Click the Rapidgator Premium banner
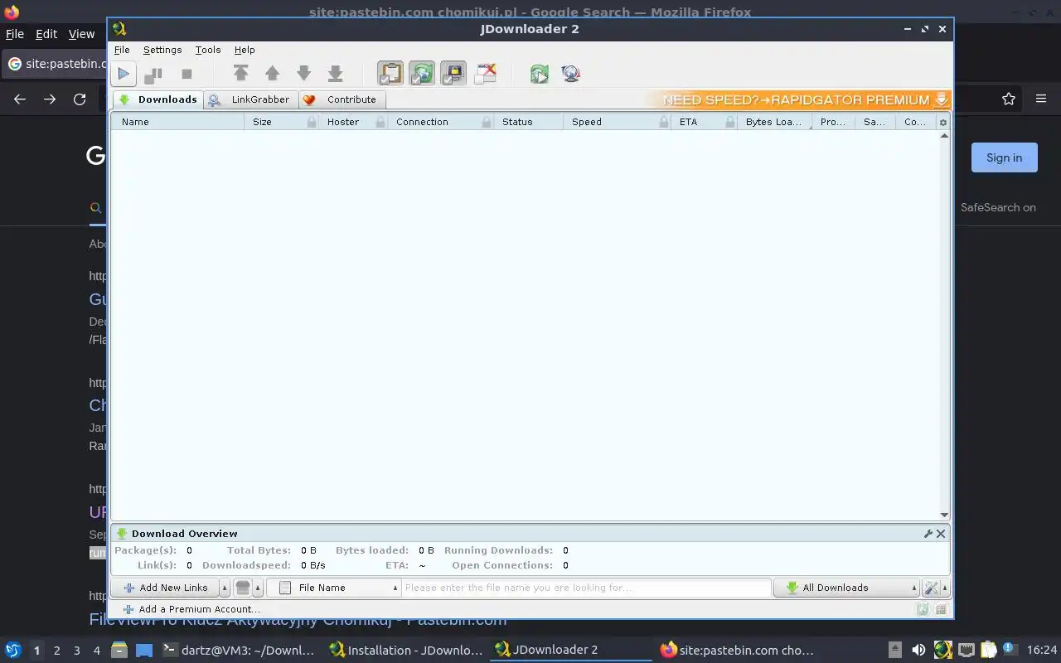Screen dimensions: 1061x663 click(x=801, y=99)
